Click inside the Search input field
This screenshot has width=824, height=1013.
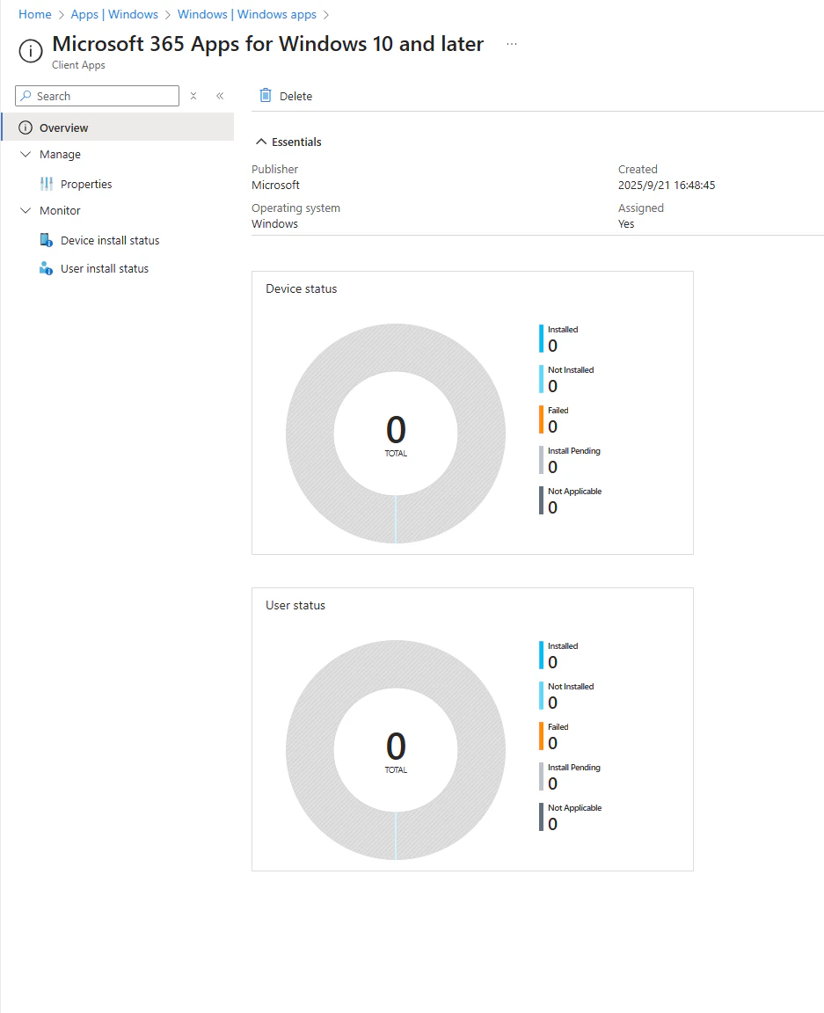pyautogui.click(x=97, y=96)
